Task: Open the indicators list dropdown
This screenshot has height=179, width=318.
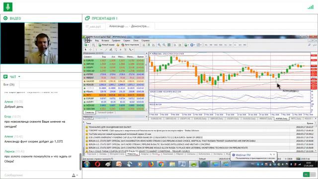Action: pyautogui.click(x=187, y=45)
